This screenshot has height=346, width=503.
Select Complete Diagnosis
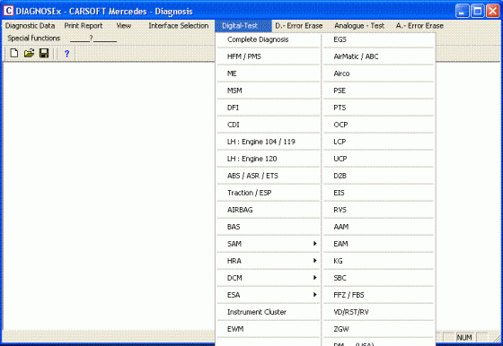pos(269,39)
